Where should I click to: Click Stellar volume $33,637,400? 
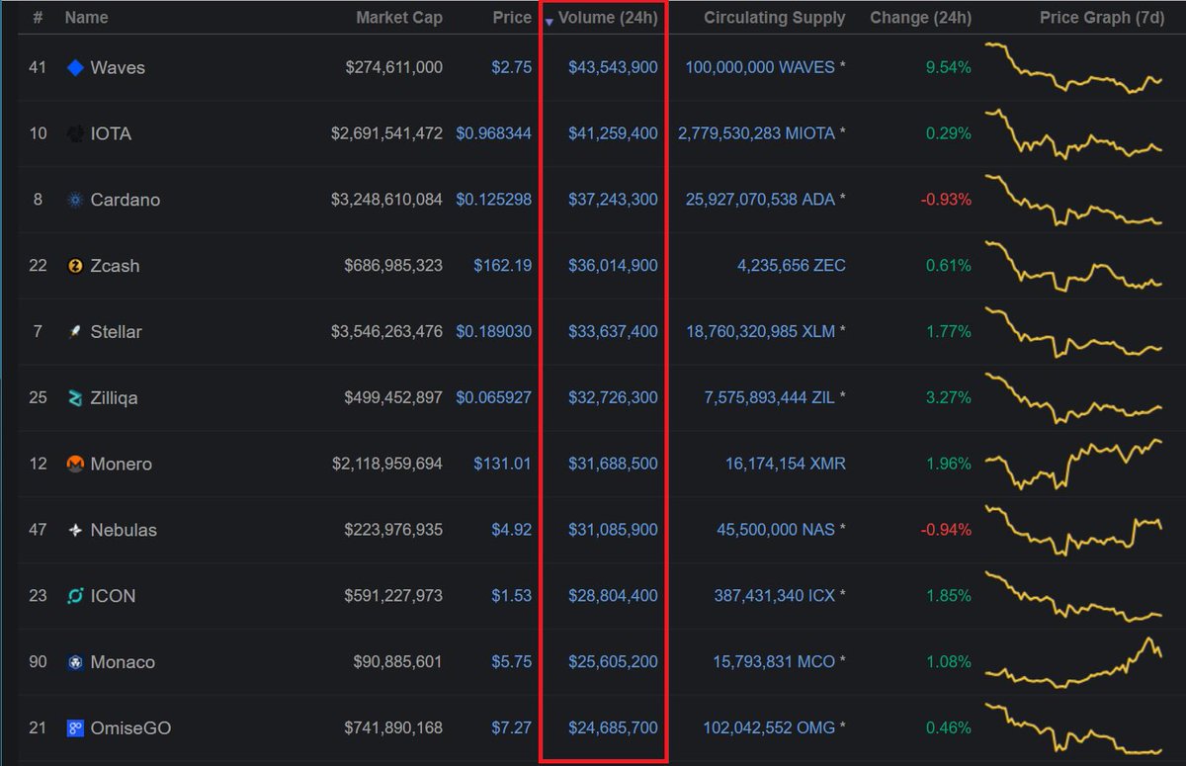613,332
